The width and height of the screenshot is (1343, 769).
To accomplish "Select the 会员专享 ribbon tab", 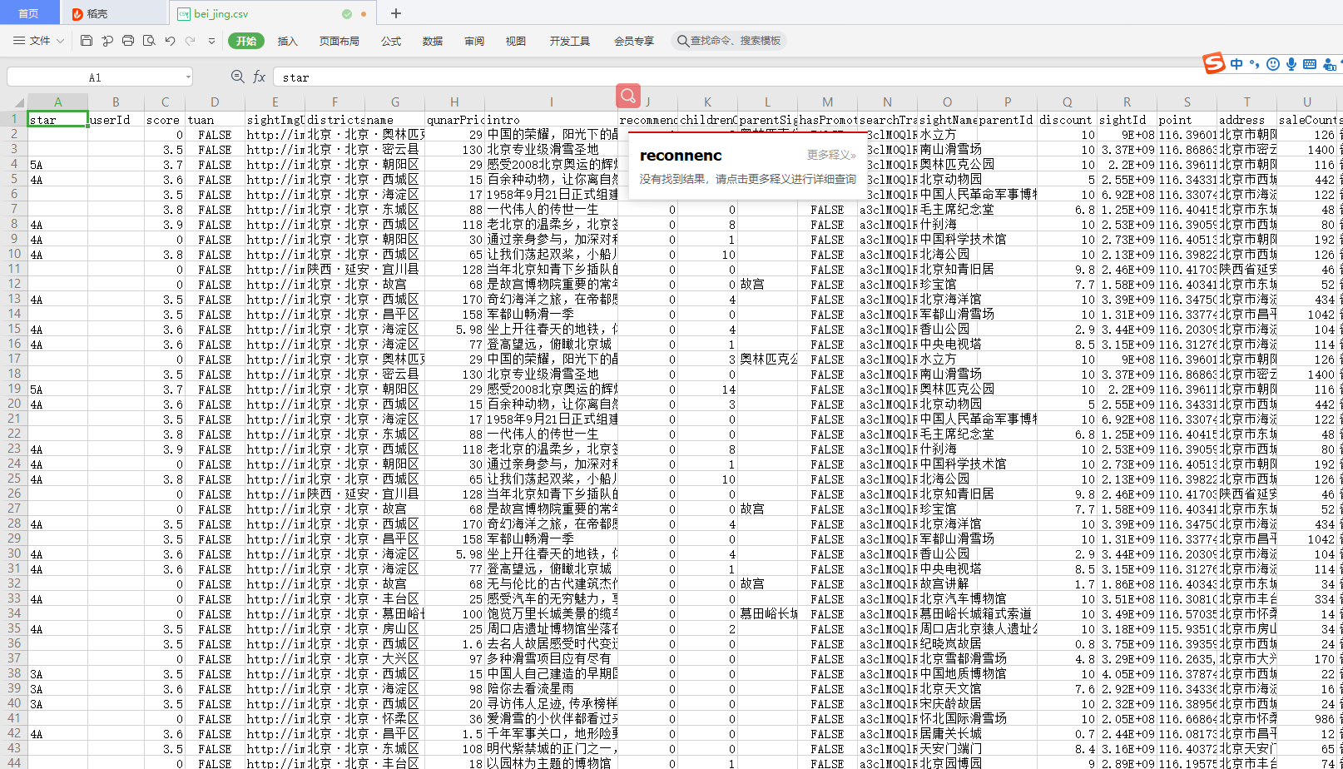I will pos(634,41).
